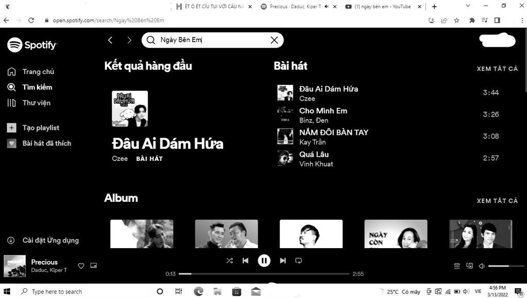The width and height of the screenshot is (527, 298).
Task: Open artist Vinh Khuat
Action: click(316, 164)
